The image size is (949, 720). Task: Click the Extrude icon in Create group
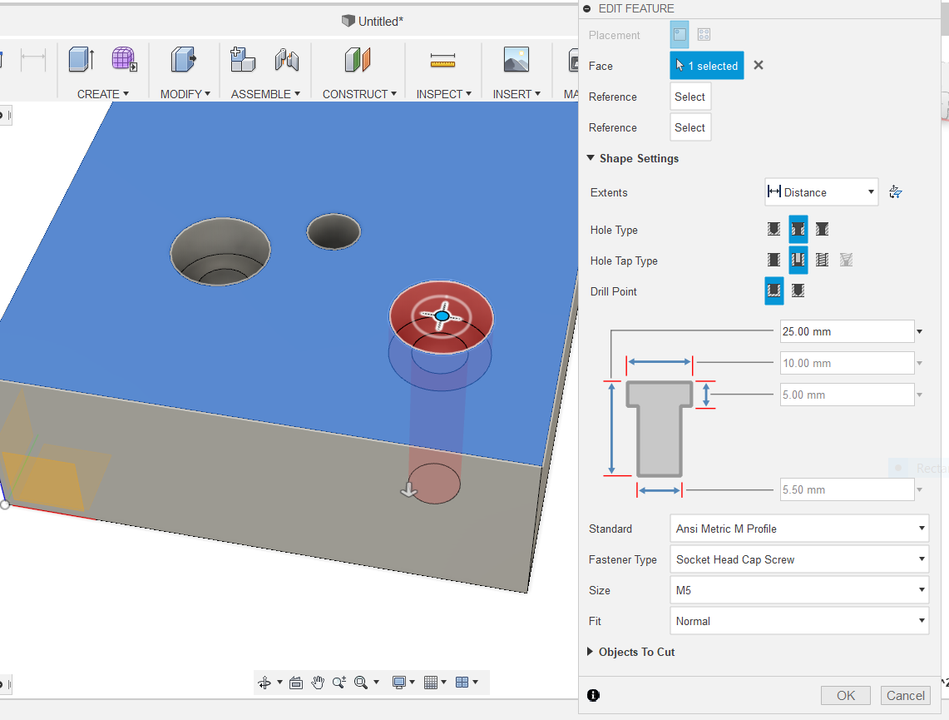coord(82,60)
